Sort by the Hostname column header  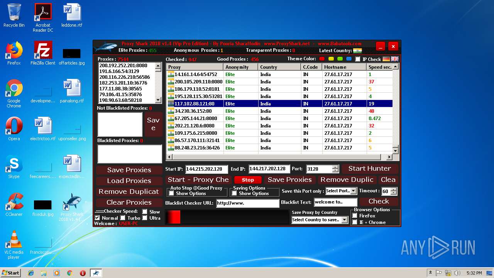[344, 67]
